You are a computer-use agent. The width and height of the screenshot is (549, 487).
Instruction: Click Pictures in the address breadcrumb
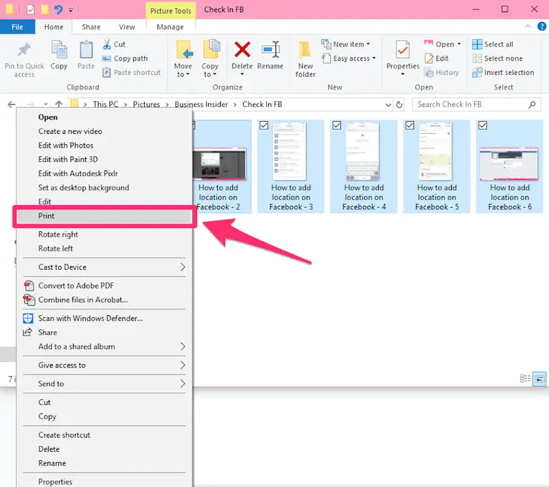click(x=146, y=104)
